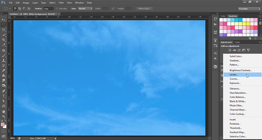Screen dimensions: 262x140
Task: Select the Horizontal Type tool
Action: point(4,96)
